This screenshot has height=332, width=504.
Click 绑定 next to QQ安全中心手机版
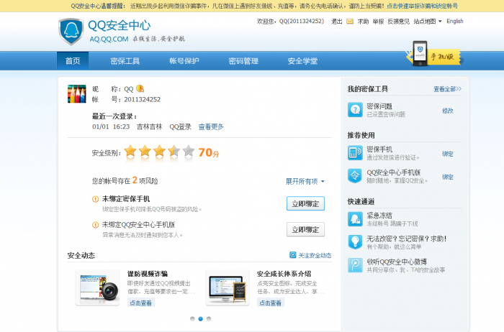click(447, 177)
